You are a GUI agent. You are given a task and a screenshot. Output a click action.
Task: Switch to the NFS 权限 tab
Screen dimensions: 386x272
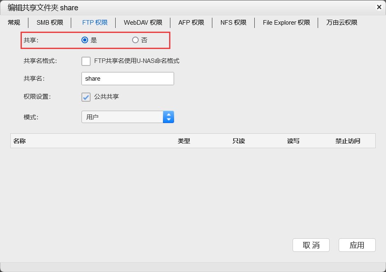tap(233, 23)
